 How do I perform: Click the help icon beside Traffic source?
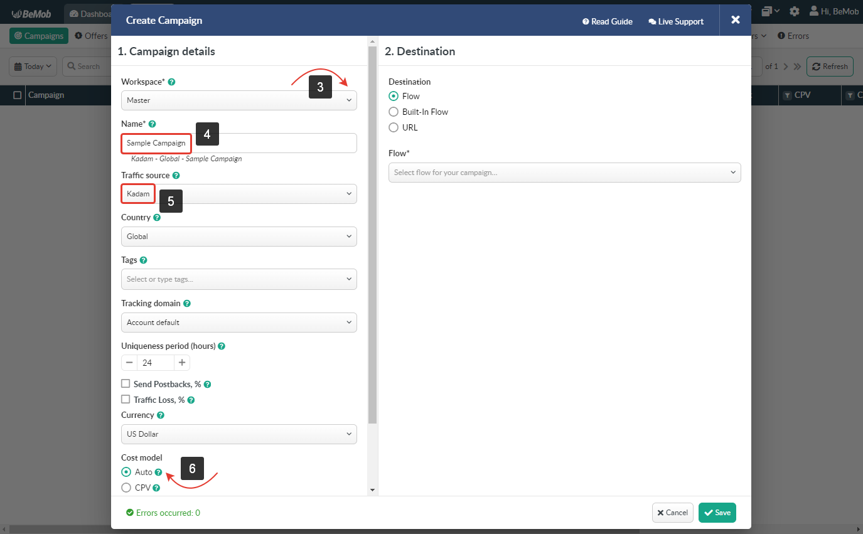click(x=176, y=176)
